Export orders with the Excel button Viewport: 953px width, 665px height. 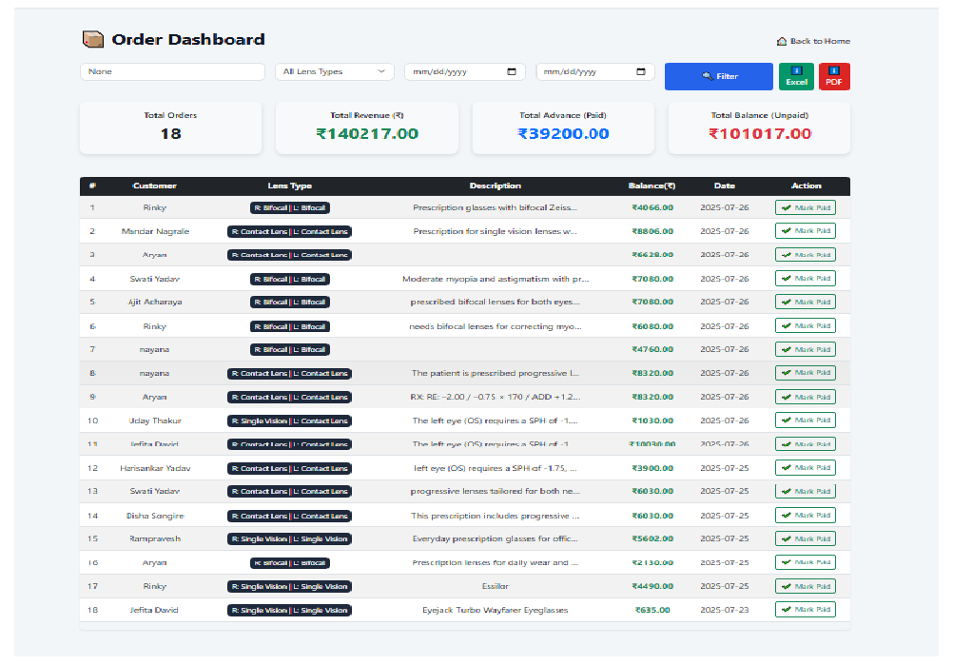[x=796, y=77]
